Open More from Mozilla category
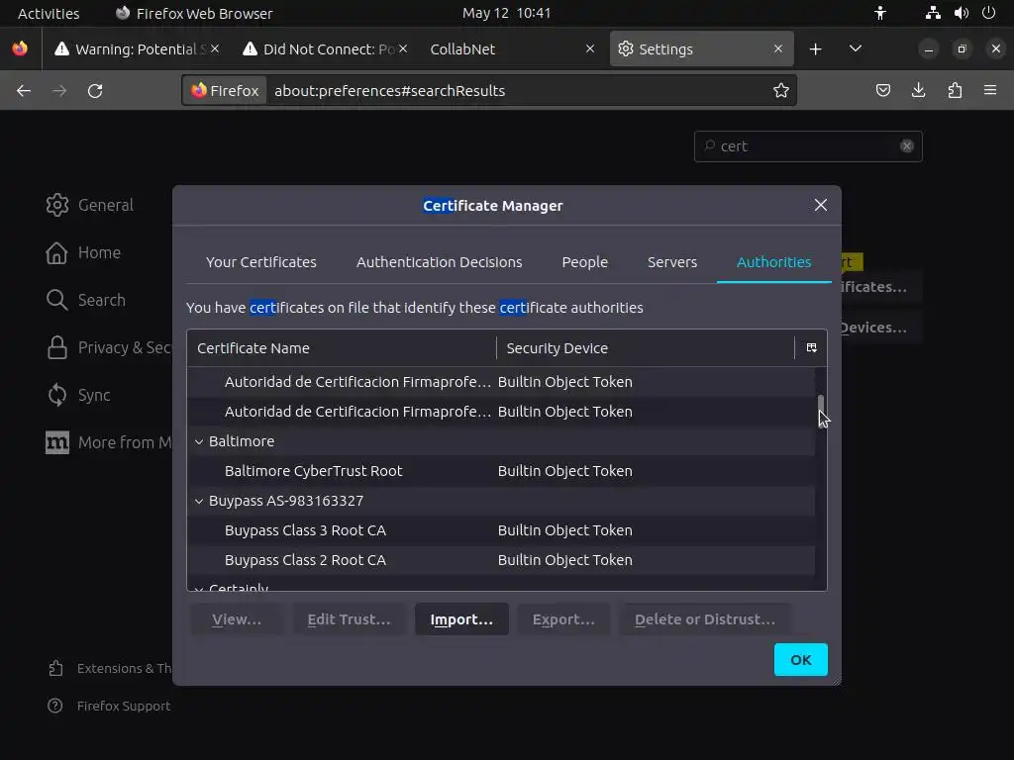 108,442
